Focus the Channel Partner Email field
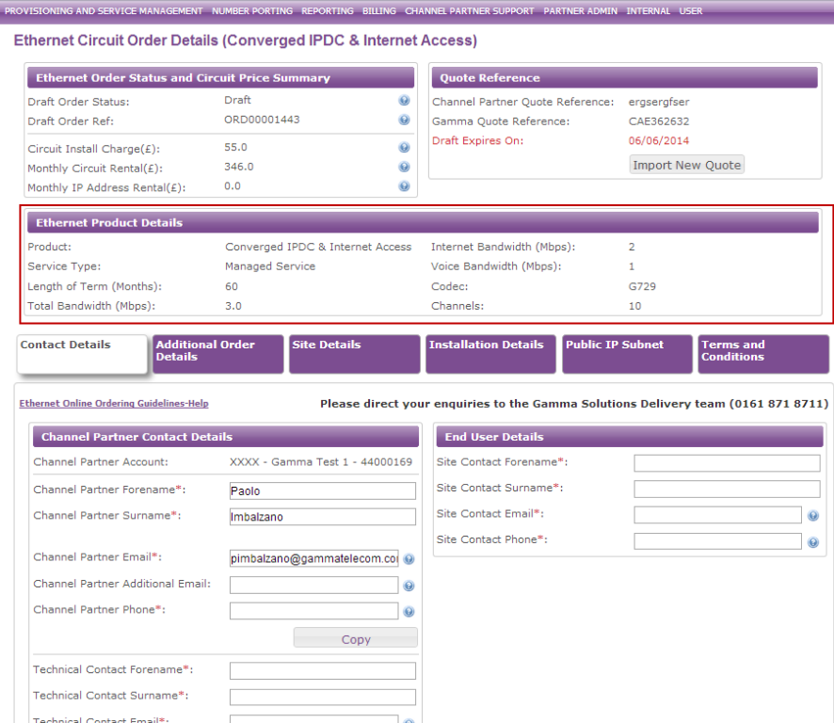 (313, 558)
